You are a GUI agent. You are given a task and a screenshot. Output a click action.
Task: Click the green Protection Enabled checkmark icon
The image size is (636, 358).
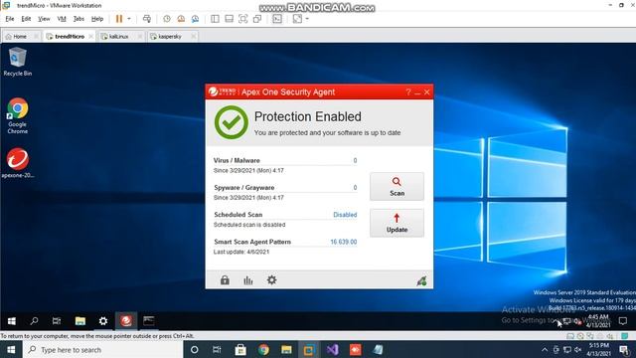[x=232, y=122]
